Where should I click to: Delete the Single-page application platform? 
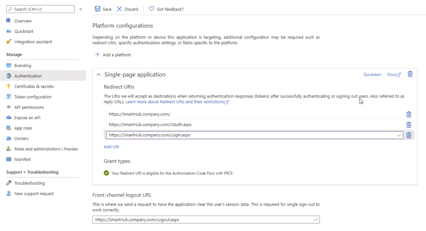pyautogui.click(x=410, y=74)
